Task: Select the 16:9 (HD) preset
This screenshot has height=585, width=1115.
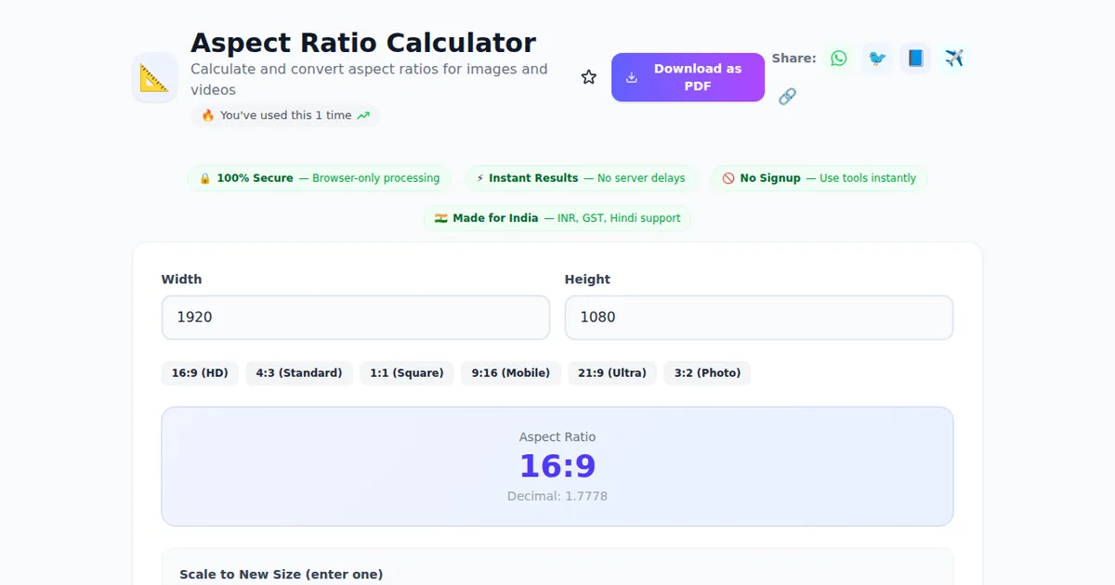Action: [x=200, y=373]
